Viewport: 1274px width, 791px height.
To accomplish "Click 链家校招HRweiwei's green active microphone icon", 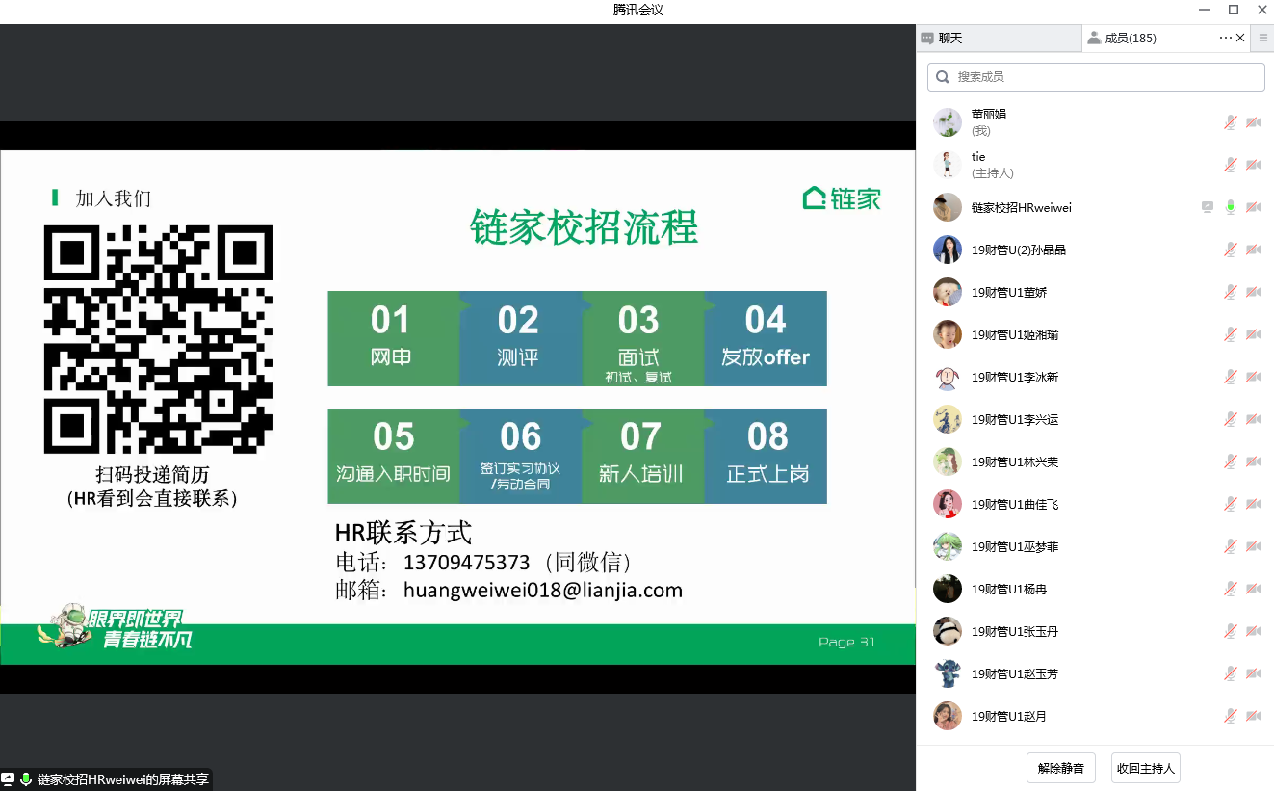I will click(x=1231, y=207).
